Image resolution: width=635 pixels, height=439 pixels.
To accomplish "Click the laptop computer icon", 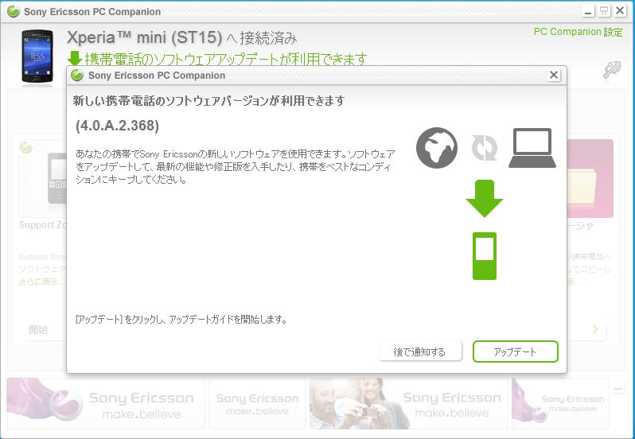I will (532, 148).
